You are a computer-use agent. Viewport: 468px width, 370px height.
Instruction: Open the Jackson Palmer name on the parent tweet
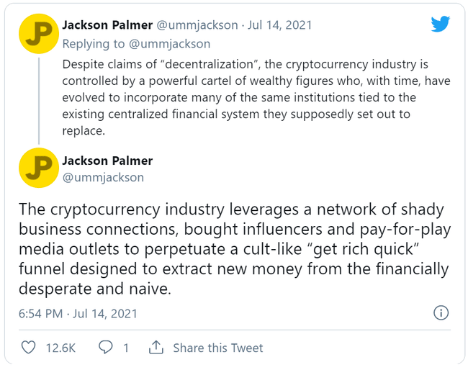click(107, 25)
